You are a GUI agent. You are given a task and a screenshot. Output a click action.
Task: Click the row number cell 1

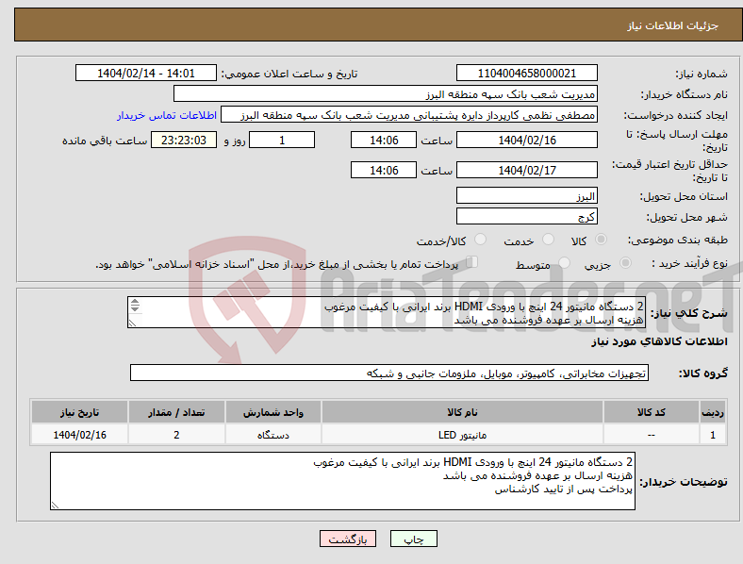point(713,435)
